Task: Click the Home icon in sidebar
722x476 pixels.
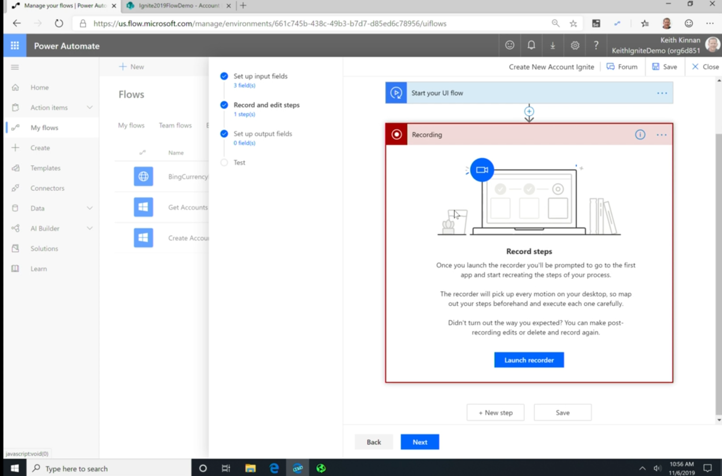Action: coord(15,87)
